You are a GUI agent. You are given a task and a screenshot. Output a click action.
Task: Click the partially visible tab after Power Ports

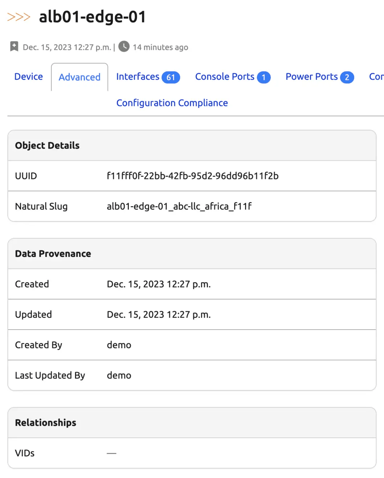click(x=376, y=77)
